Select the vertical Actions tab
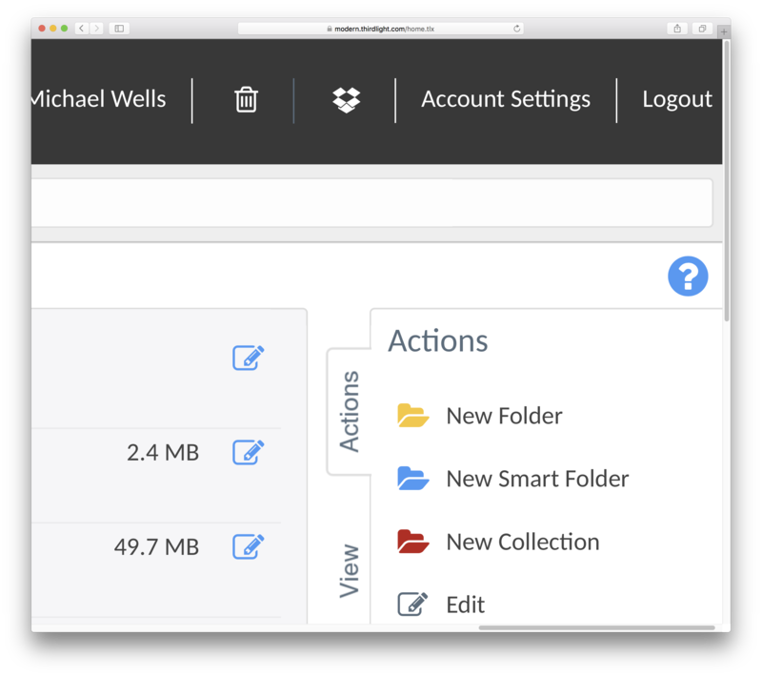 [349, 412]
